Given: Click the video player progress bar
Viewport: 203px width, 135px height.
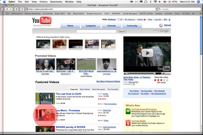Looking at the screenshot, I should 141,74.
